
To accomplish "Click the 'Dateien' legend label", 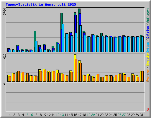I will [148, 32].
